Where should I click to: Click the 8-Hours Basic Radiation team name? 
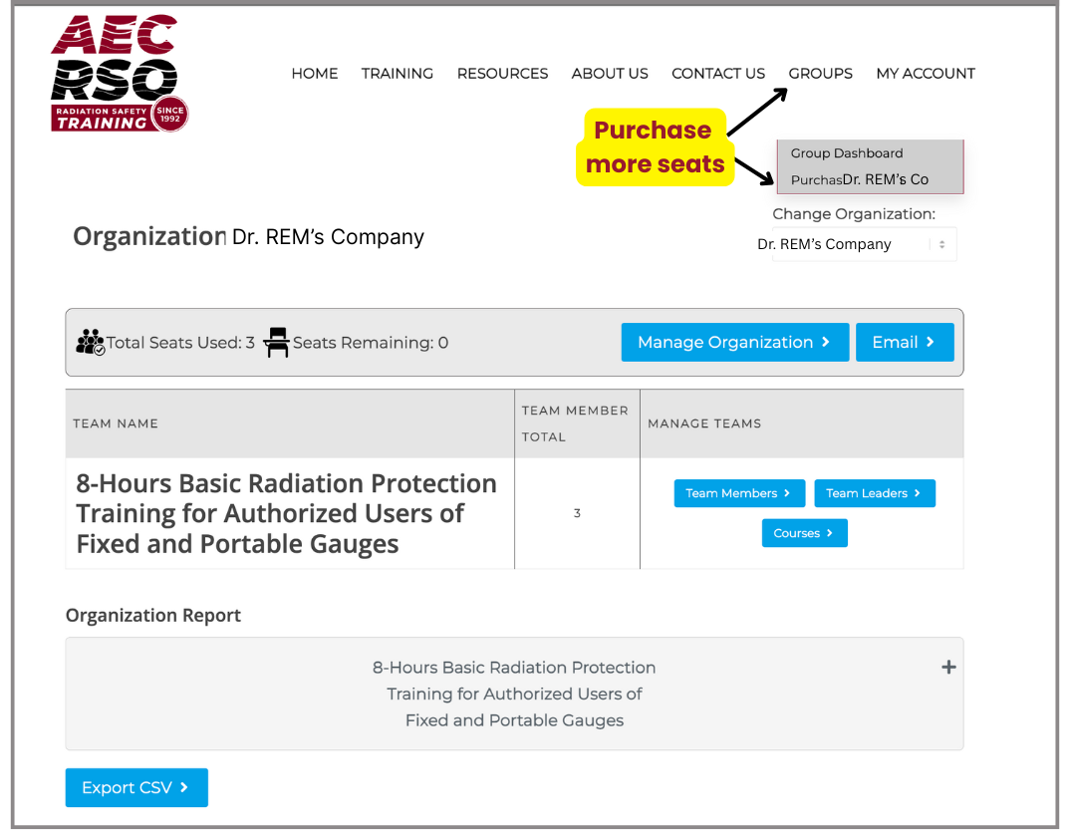(287, 513)
